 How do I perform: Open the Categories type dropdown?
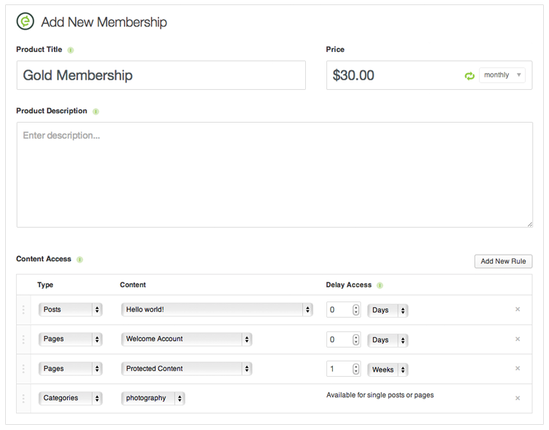(70, 398)
